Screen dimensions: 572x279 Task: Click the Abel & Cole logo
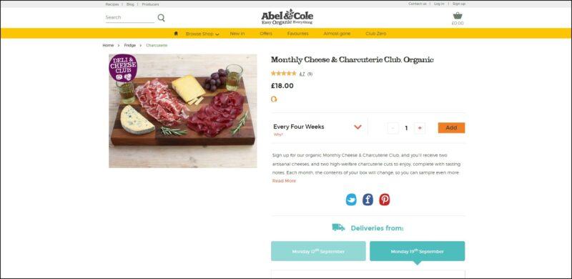point(287,16)
